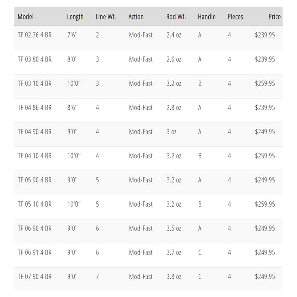Select model TF 05 10 4 BR
Image resolution: width=297 pixels, height=297 pixels.
tap(35, 204)
